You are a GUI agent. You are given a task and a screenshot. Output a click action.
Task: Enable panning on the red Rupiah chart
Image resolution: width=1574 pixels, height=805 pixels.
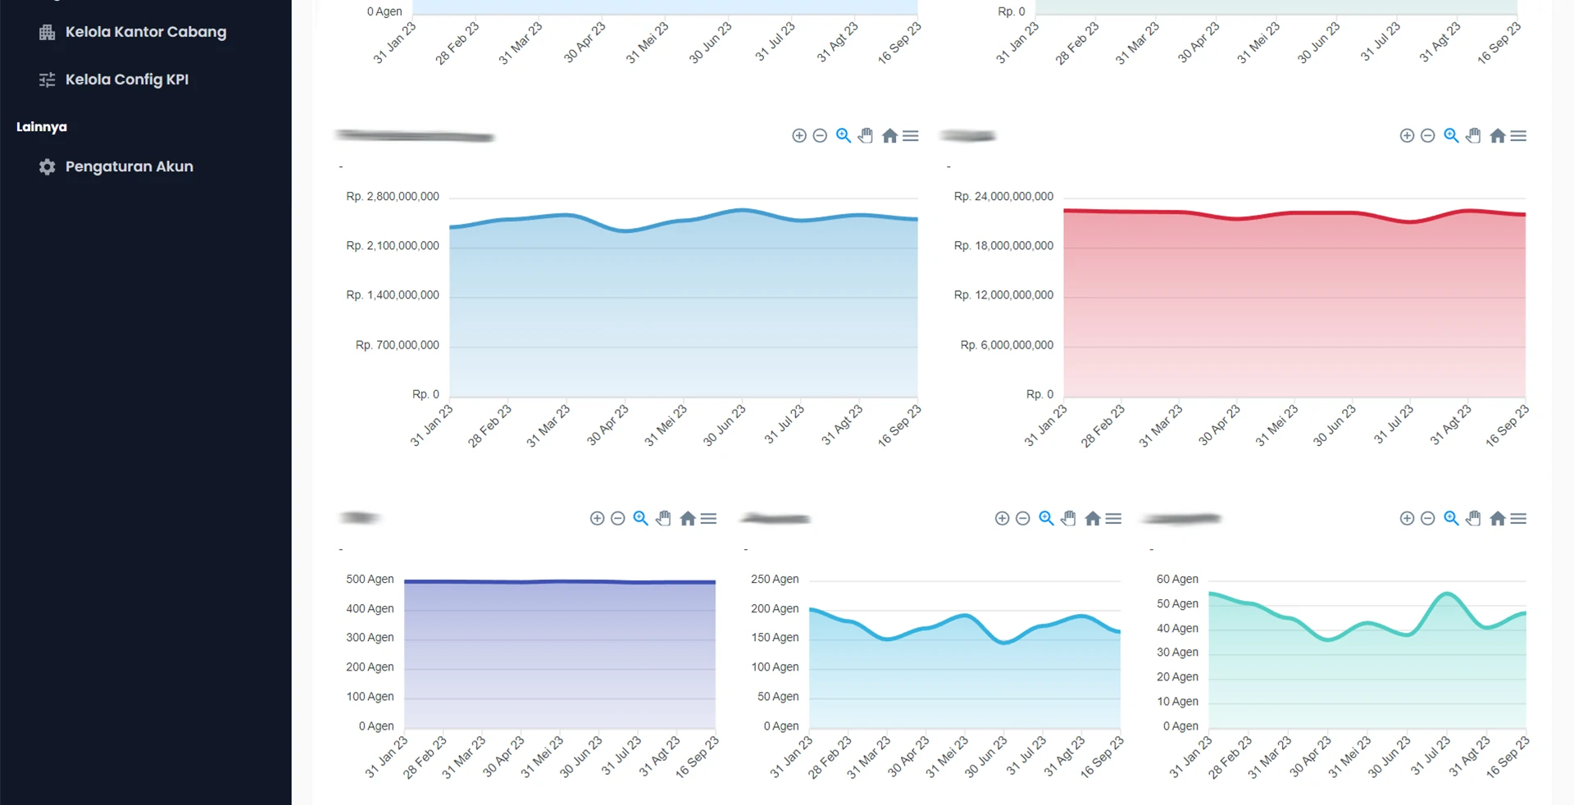[1473, 136]
